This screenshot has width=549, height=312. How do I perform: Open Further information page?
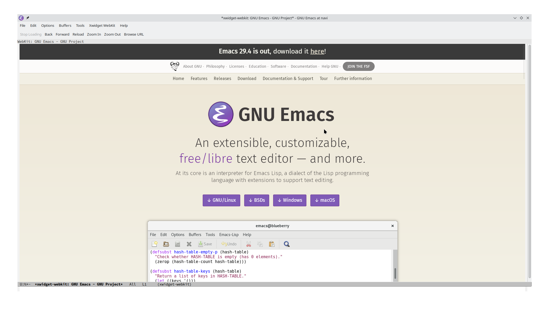tap(353, 78)
